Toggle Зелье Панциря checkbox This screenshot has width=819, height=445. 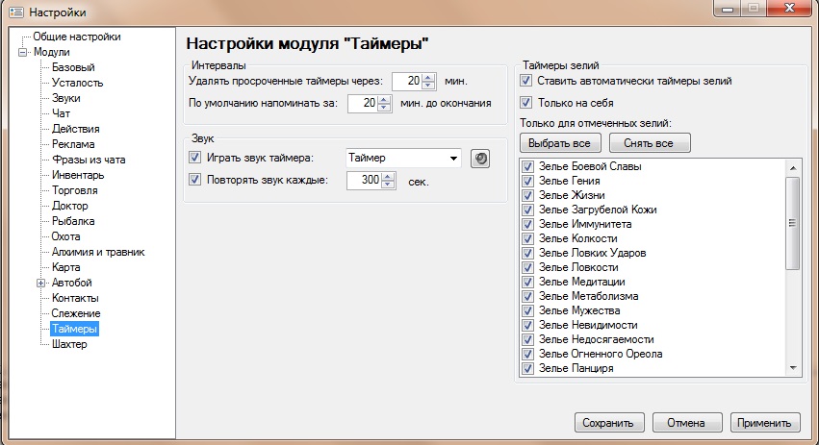527,368
